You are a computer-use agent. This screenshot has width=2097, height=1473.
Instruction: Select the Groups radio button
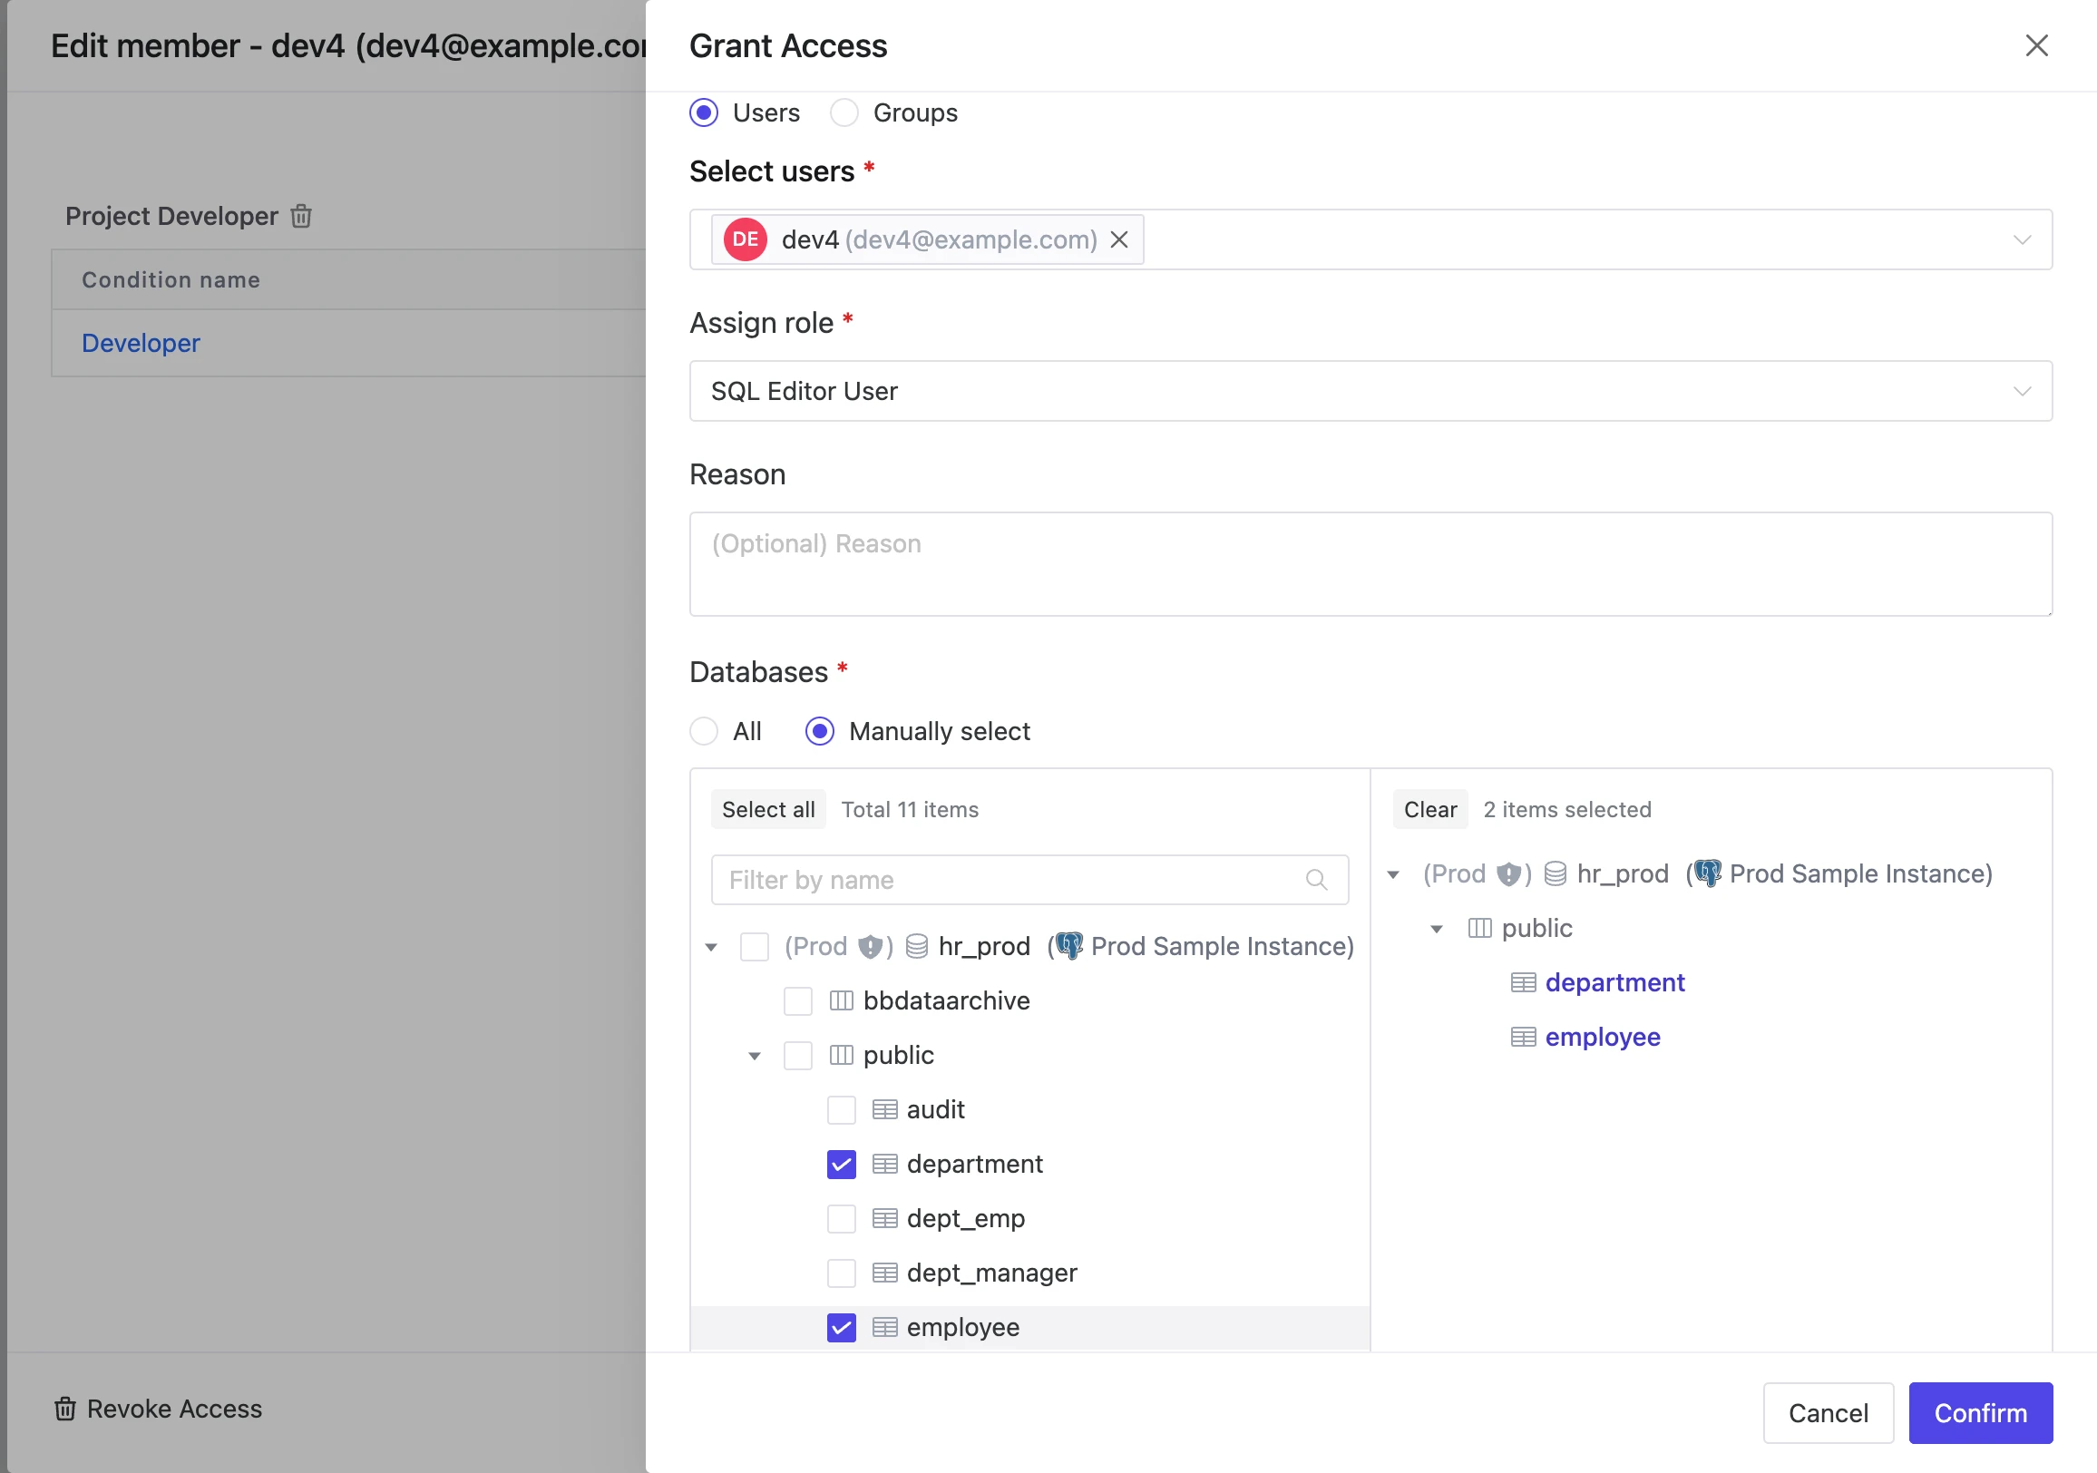(x=844, y=112)
